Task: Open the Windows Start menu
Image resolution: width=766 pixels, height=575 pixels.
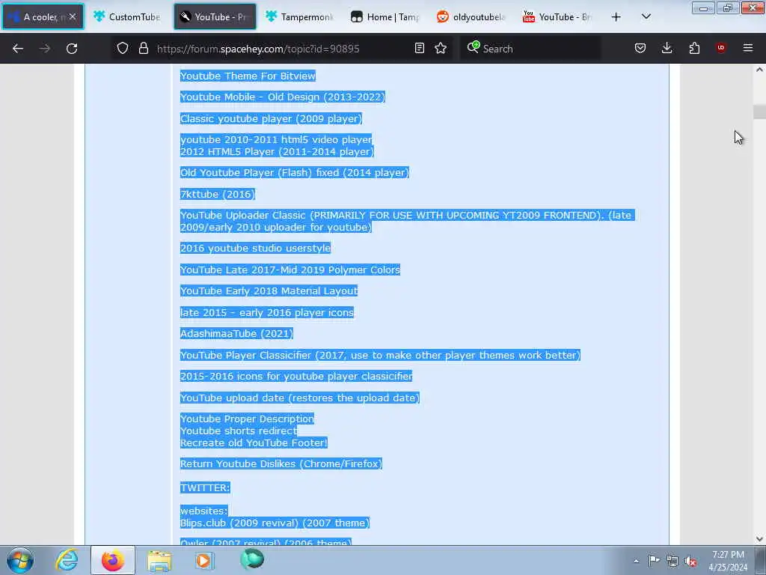Action: point(20,560)
